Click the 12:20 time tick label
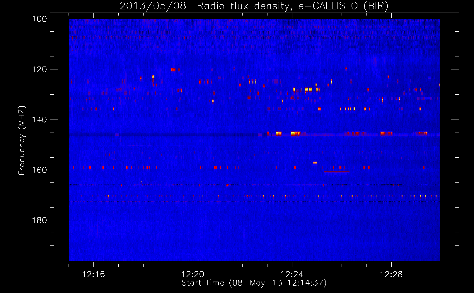The height and width of the screenshot is (293, 474). click(193, 275)
